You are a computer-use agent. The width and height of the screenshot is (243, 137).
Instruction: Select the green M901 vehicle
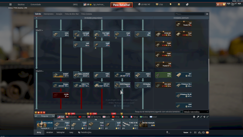coord(163,75)
